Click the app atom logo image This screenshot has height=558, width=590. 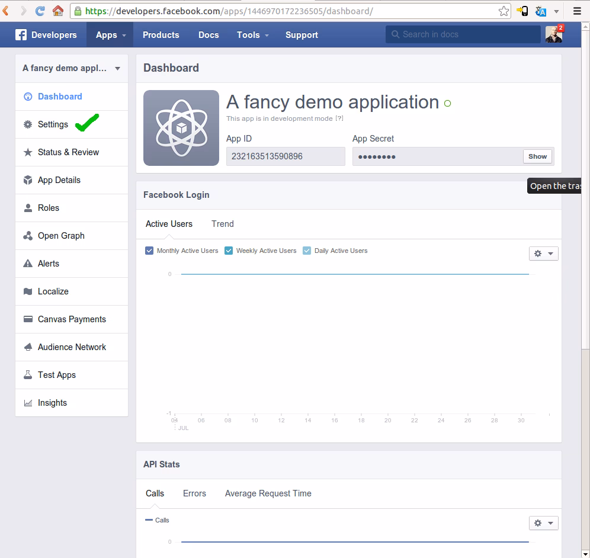[x=181, y=128]
